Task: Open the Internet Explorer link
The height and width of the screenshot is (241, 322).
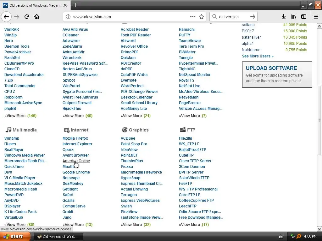Action: coord(77,144)
